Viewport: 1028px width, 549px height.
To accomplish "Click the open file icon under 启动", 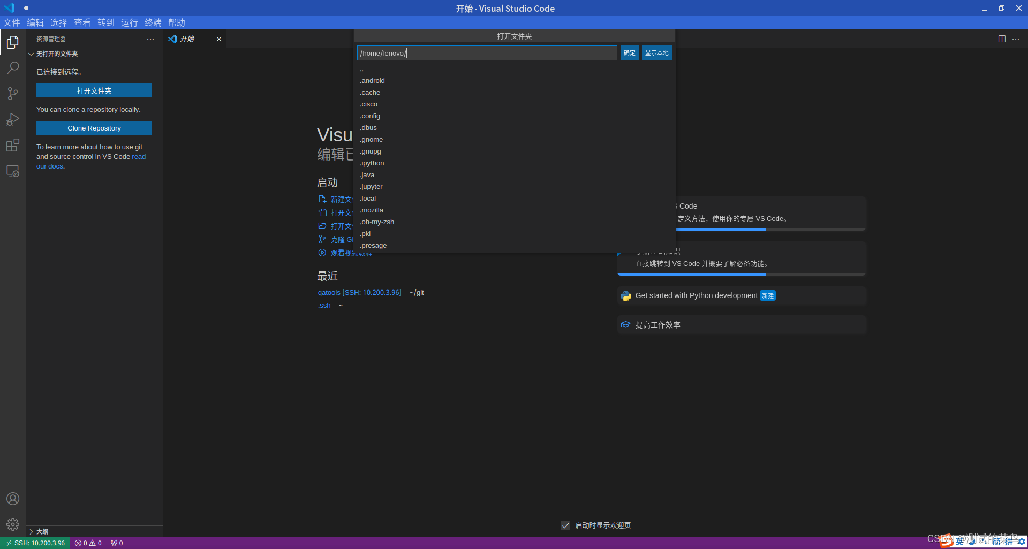I will [x=322, y=212].
